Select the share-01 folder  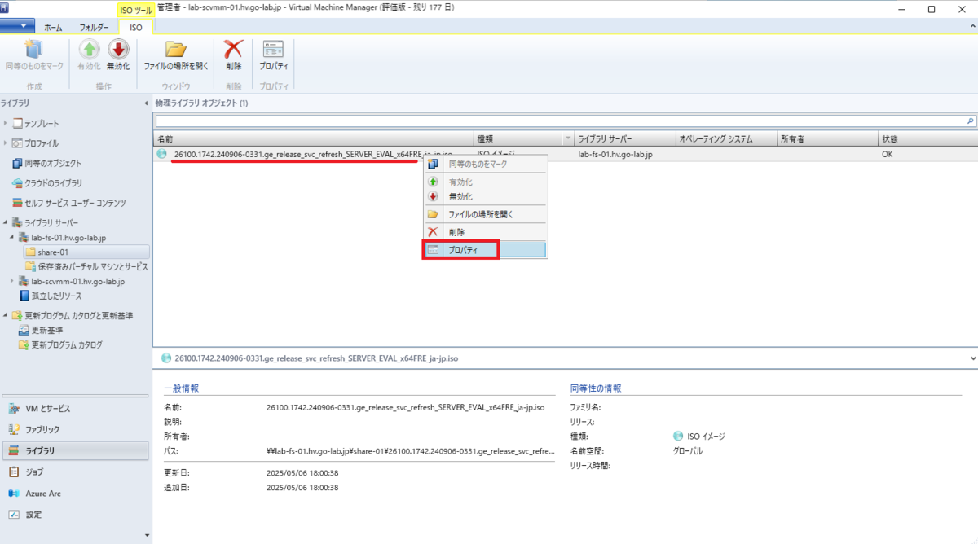(x=86, y=252)
